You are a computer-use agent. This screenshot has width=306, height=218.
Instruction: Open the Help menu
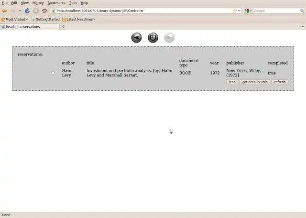[84, 3]
